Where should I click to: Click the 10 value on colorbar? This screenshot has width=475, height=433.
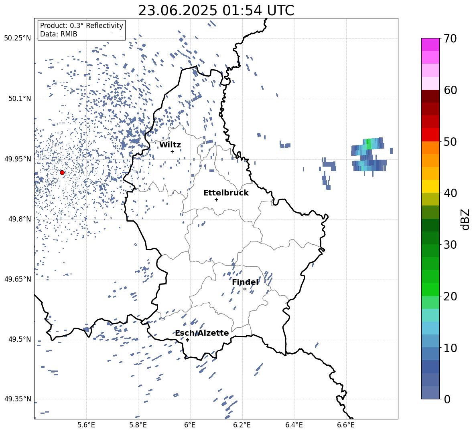[x=450, y=348]
